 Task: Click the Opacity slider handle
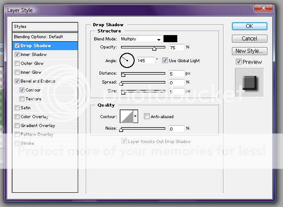pyautogui.click(x=154, y=48)
